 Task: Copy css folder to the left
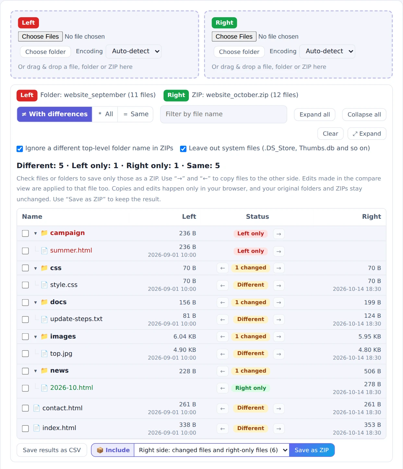click(223, 268)
